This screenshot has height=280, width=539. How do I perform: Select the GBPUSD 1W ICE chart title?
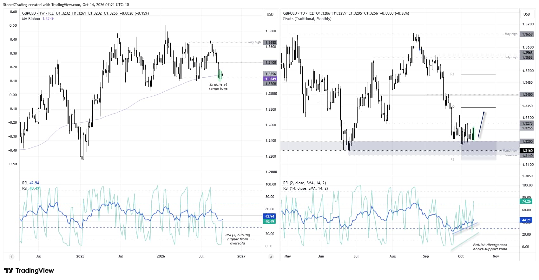tap(38, 13)
